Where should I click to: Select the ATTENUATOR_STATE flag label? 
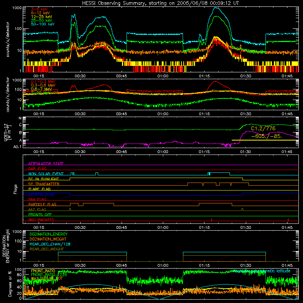click(x=46, y=164)
